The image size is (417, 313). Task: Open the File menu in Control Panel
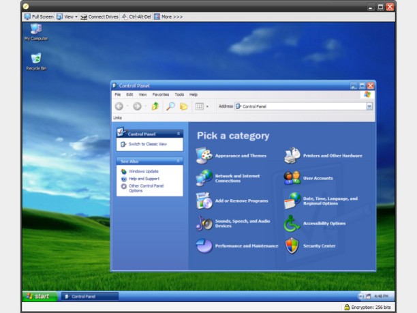[x=118, y=95]
